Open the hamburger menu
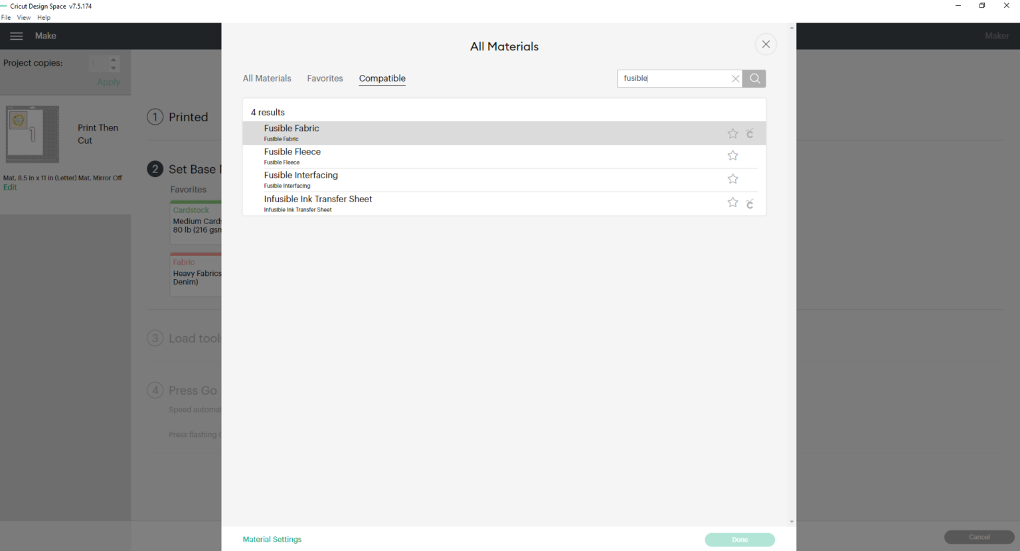Viewport: 1020px width, 551px height. pyautogui.click(x=17, y=36)
